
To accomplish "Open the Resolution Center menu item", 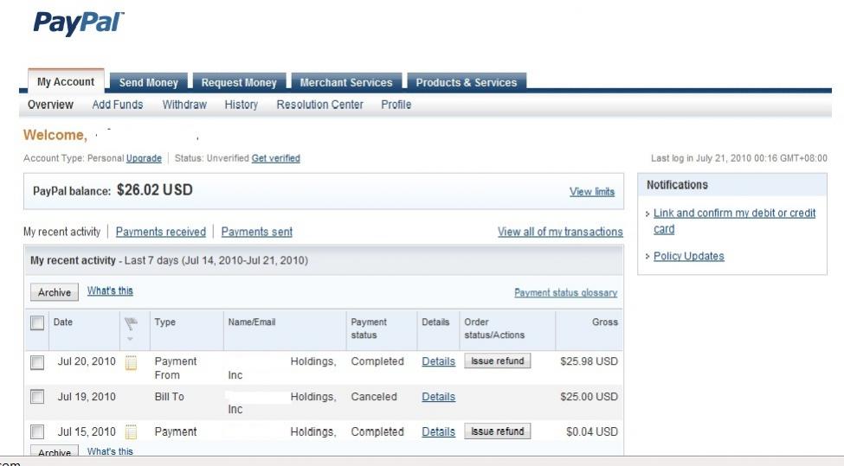I will coord(319,105).
